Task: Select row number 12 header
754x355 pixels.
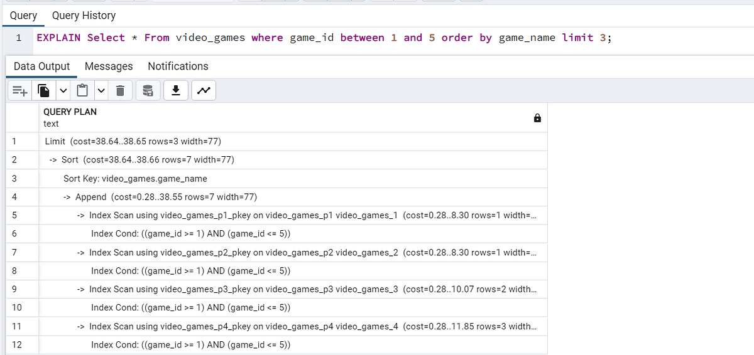Action: click(x=17, y=344)
